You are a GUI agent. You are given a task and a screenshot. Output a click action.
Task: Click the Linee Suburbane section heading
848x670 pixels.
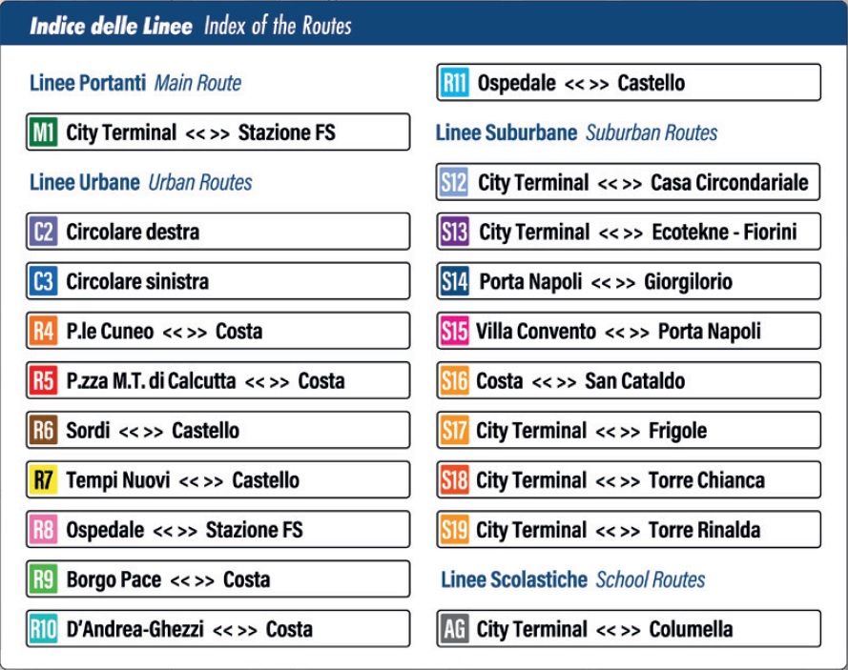(576, 132)
